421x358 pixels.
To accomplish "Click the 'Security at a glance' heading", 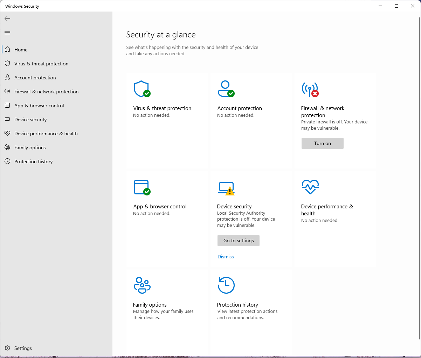I will (x=161, y=35).
